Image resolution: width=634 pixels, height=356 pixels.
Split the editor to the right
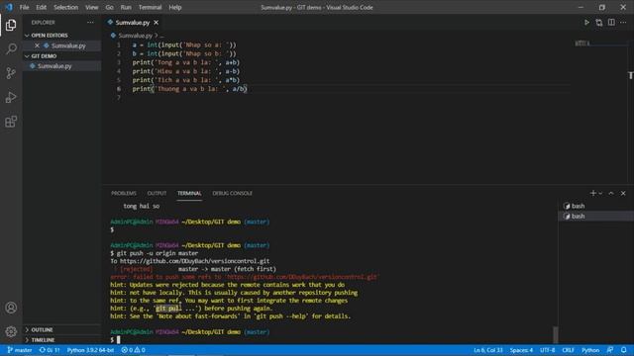(x=611, y=23)
